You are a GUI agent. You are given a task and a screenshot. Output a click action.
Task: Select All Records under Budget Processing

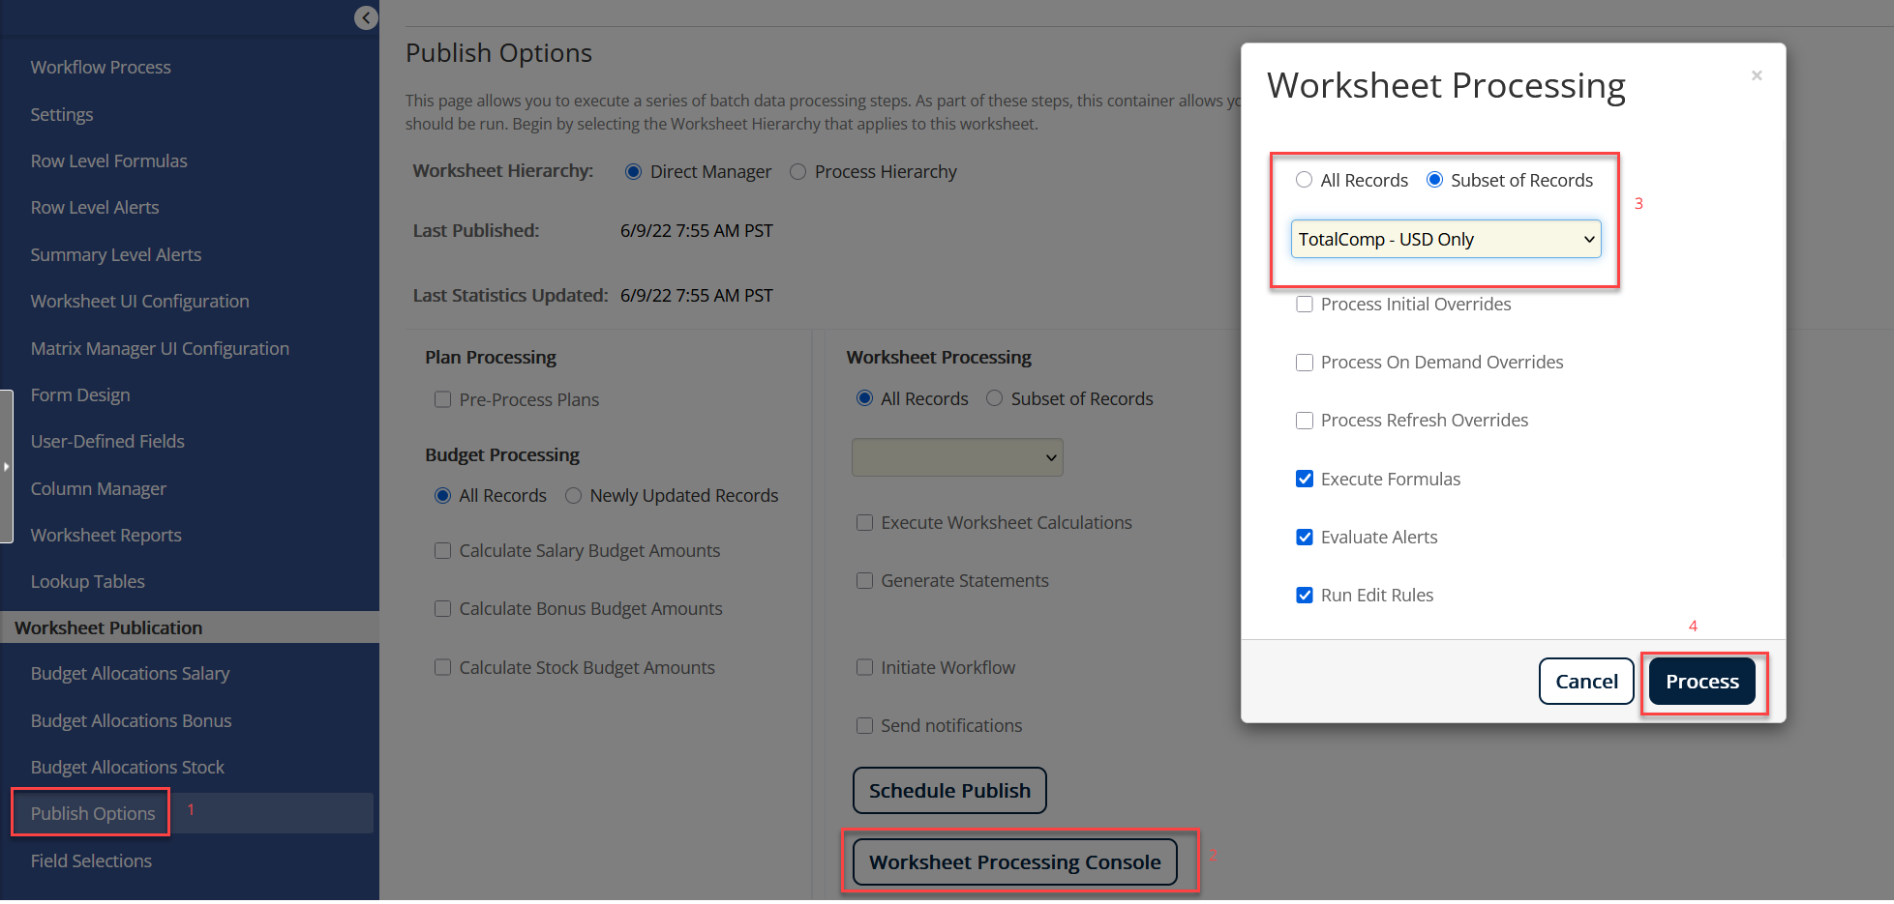pyautogui.click(x=442, y=496)
